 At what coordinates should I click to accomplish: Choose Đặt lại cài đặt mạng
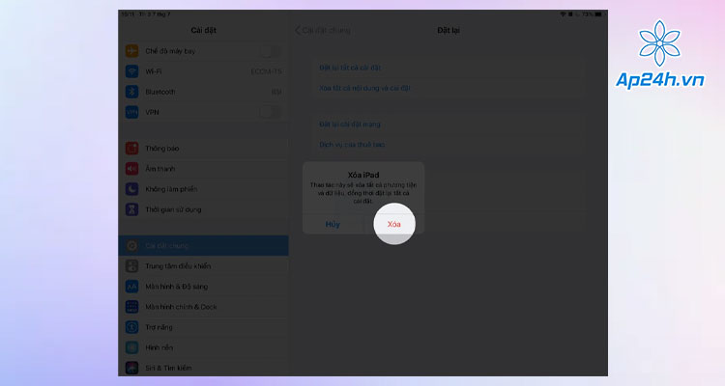point(350,124)
